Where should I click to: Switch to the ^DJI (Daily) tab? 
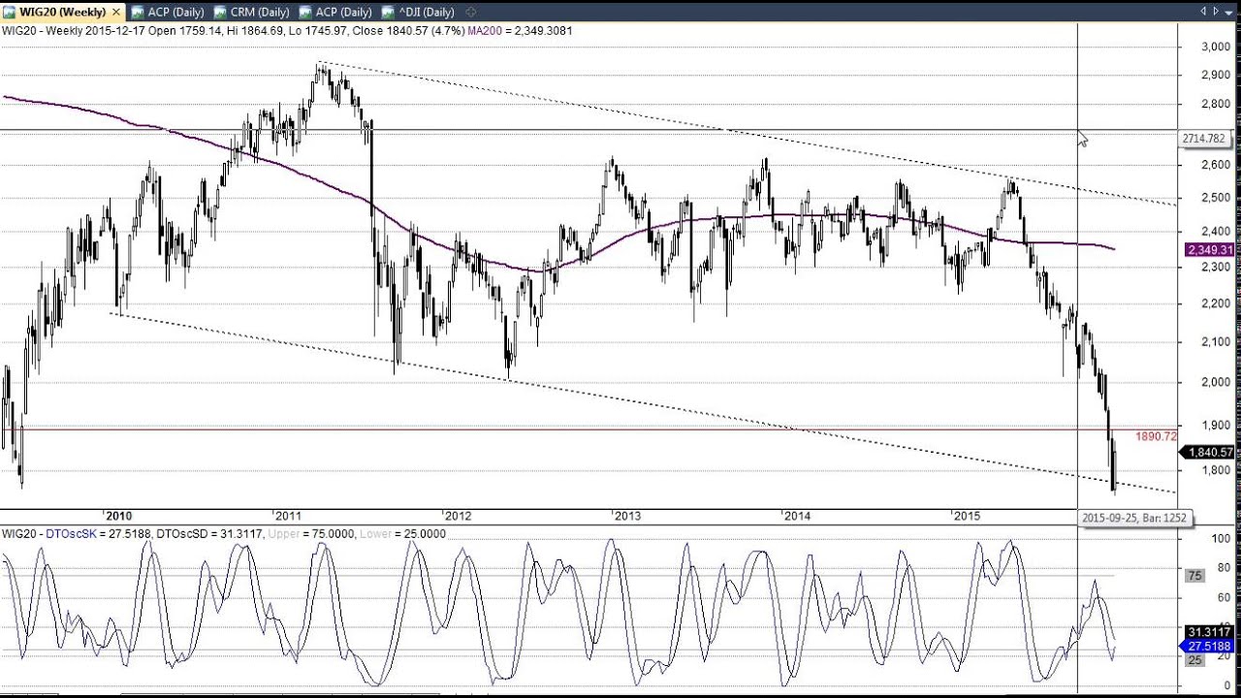pyautogui.click(x=419, y=12)
